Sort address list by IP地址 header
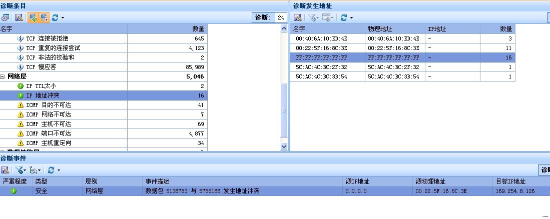The image size is (550, 219). (x=452, y=28)
